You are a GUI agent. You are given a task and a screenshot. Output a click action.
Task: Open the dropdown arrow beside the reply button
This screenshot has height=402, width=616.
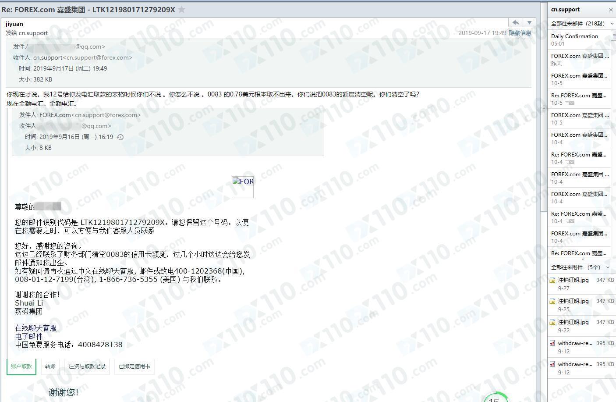coord(529,23)
